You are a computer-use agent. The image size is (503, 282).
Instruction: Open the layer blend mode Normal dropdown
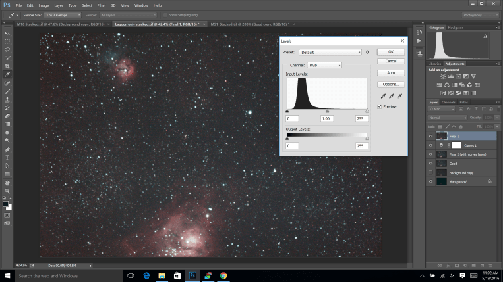coord(448,118)
